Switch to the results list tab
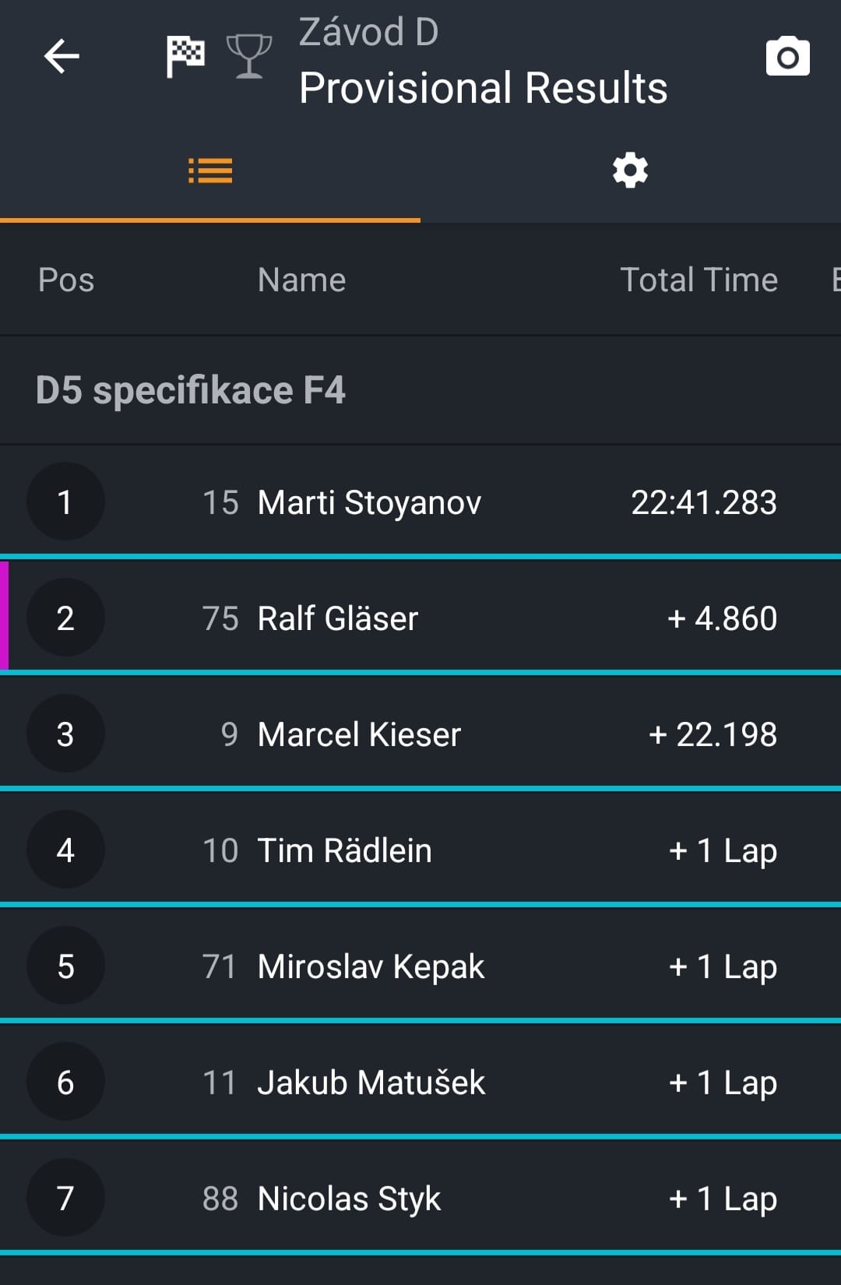Screen dimensions: 841x1285 click(x=210, y=171)
